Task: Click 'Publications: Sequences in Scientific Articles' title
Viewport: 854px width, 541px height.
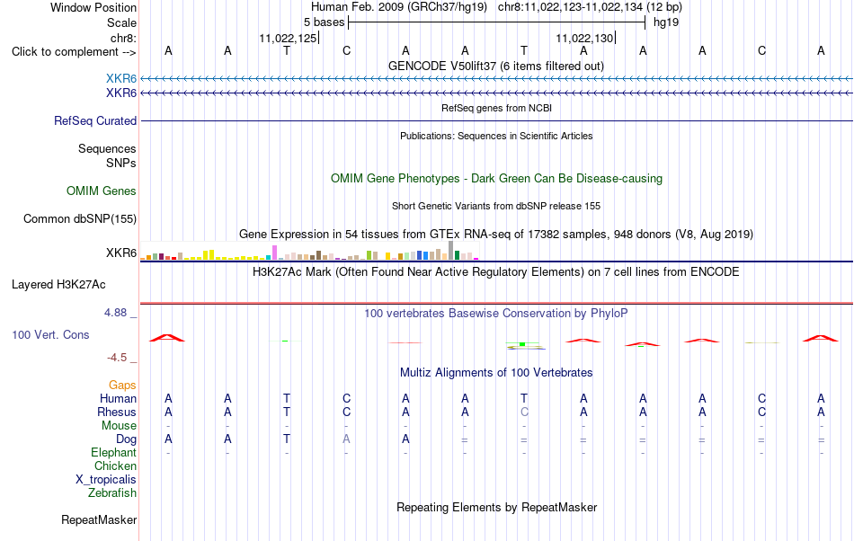Action: [496, 136]
